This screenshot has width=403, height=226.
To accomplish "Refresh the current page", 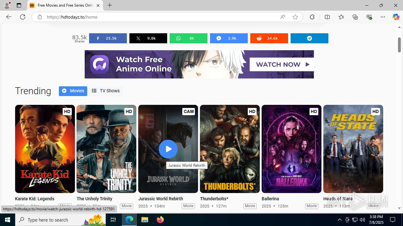I will click(x=23, y=17).
